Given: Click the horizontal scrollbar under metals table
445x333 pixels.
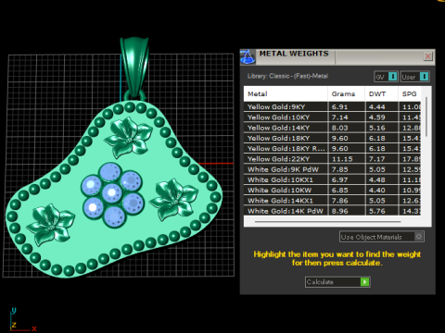Looking at the screenshot, I should click(x=327, y=221).
